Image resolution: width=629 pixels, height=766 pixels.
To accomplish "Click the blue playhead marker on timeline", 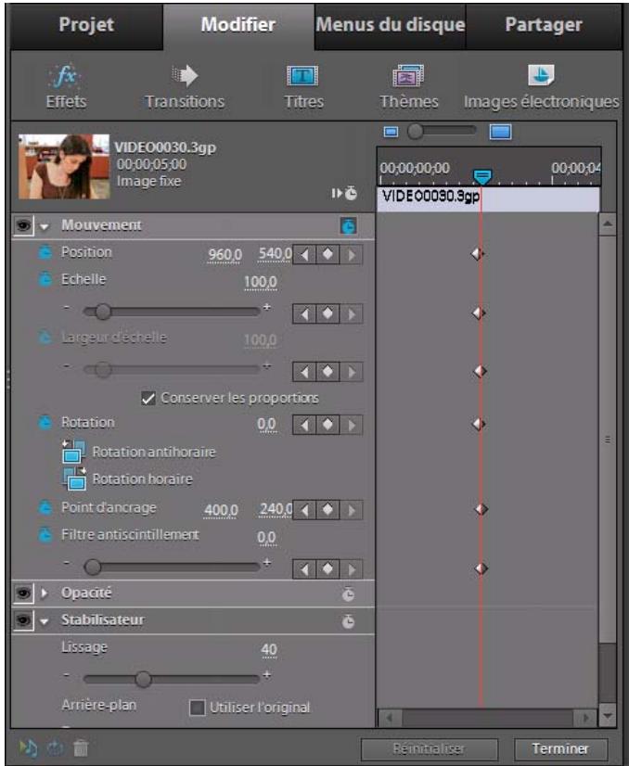I will (x=482, y=177).
